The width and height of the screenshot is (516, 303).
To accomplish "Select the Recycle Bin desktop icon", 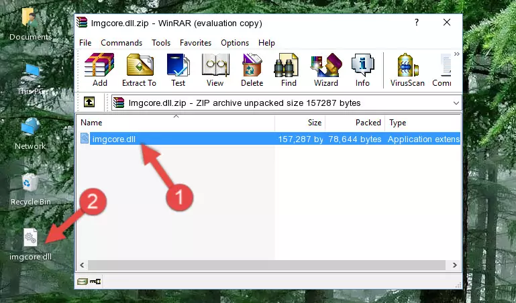I will pyautogui.click(x=31, y=190).
